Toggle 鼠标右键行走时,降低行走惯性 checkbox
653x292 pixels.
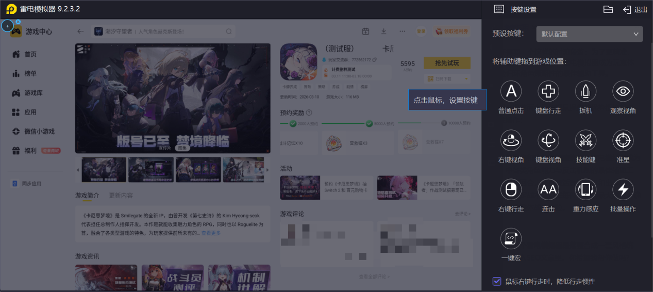click(x=497, y=281)
